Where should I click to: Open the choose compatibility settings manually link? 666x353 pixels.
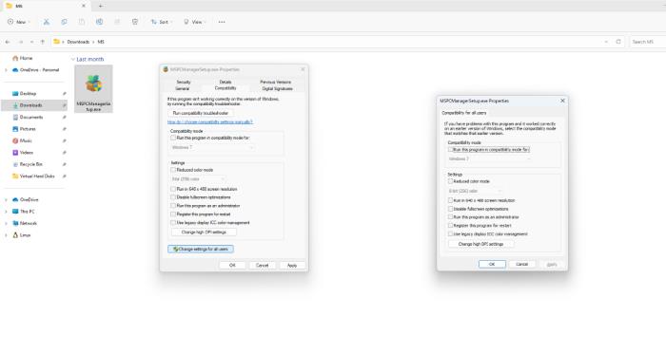tap(210, 122)
